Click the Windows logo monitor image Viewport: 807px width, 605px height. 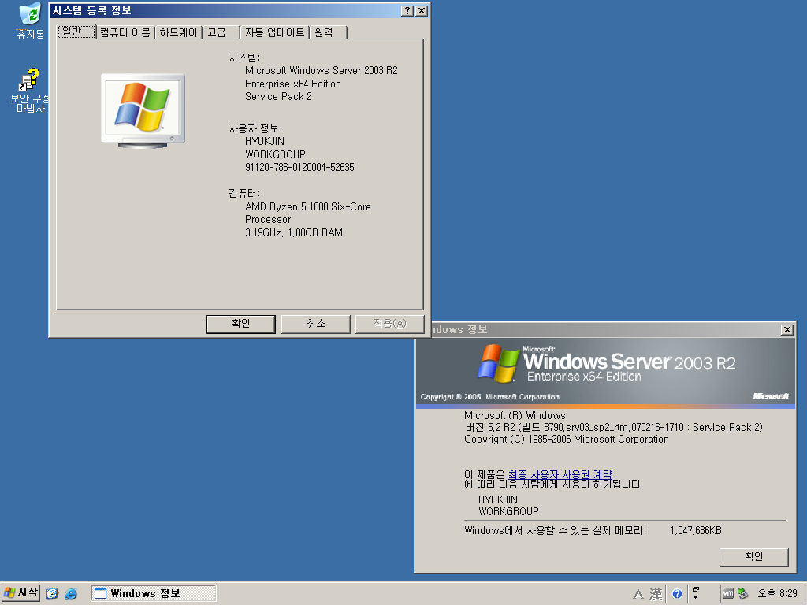pos(143,111)
